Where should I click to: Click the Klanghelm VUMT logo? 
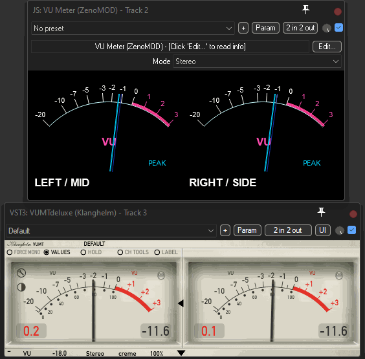[25, 244]
